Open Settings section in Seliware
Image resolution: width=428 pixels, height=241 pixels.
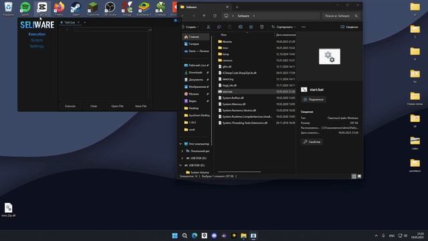coord(37,46)
